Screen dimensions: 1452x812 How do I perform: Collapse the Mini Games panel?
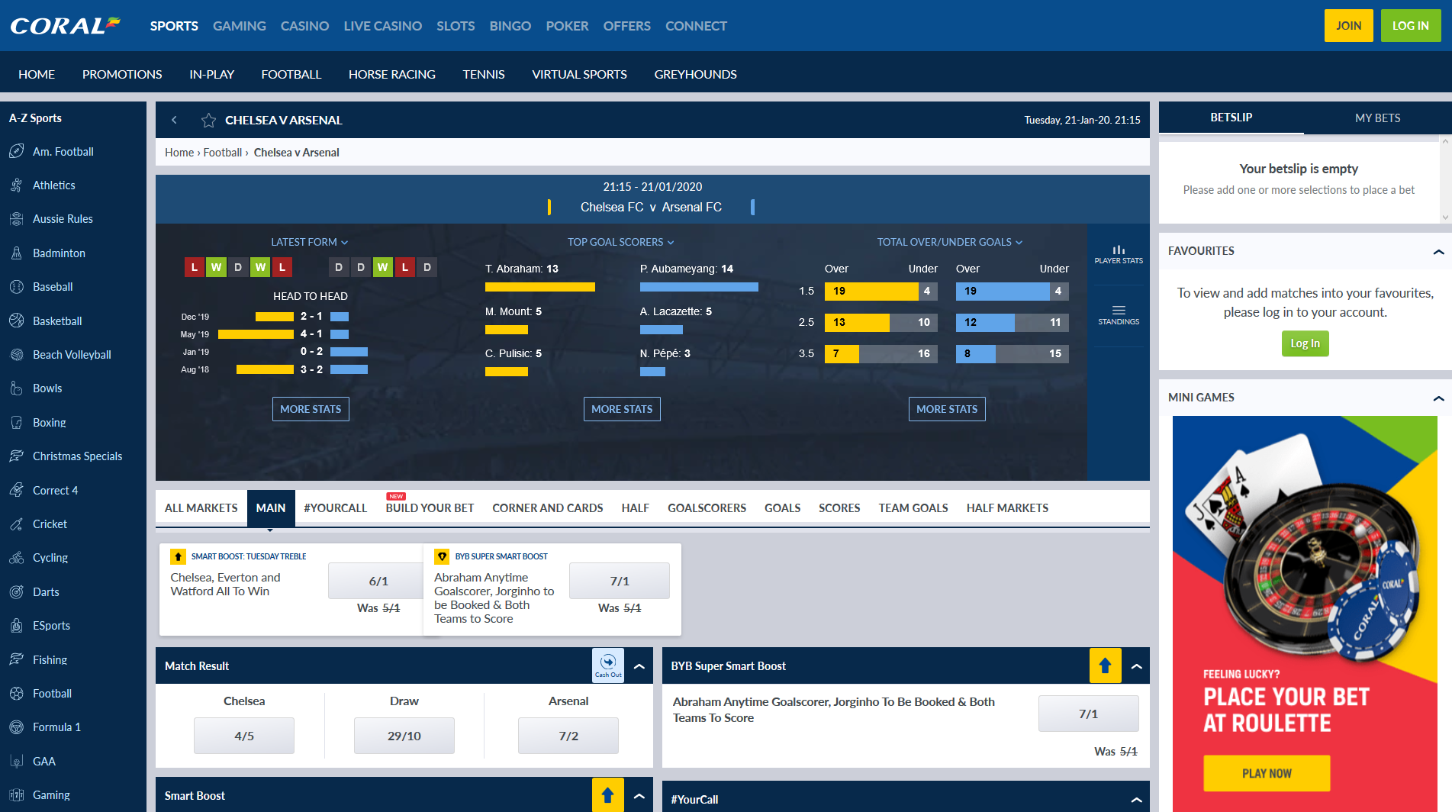click(1438, 398)
